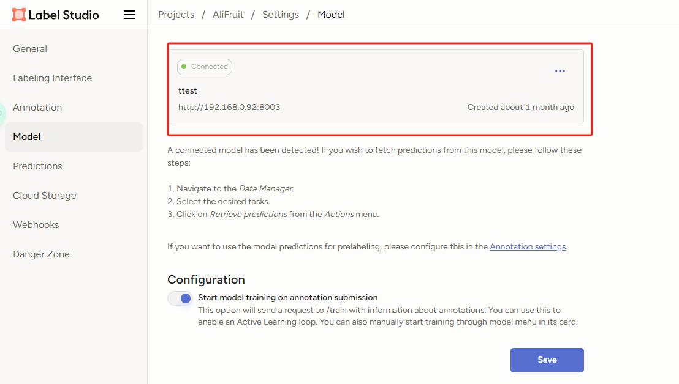Image resolution: width=679 pixels, height=384 pixels.
Task: Follow the Annotation settings link
Action: coord(528,247)
